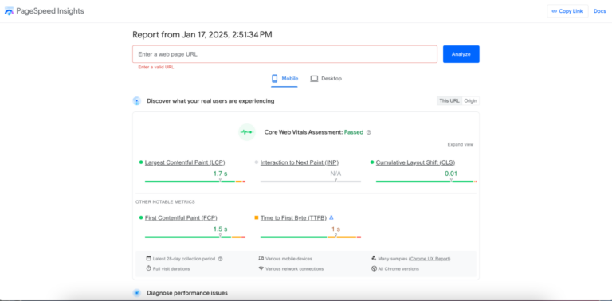Open Time to First Byte (TTFB) link
The height and width of the screenshot is (301, 612).
(293, 218)
